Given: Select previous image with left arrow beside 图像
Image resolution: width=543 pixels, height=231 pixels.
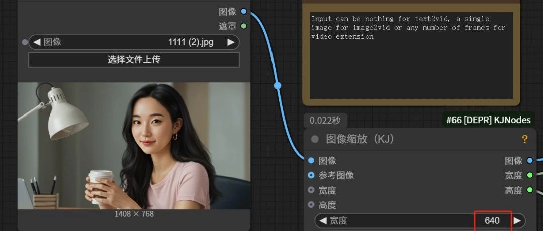Looking at the screenshot, I should coord(37,42).
